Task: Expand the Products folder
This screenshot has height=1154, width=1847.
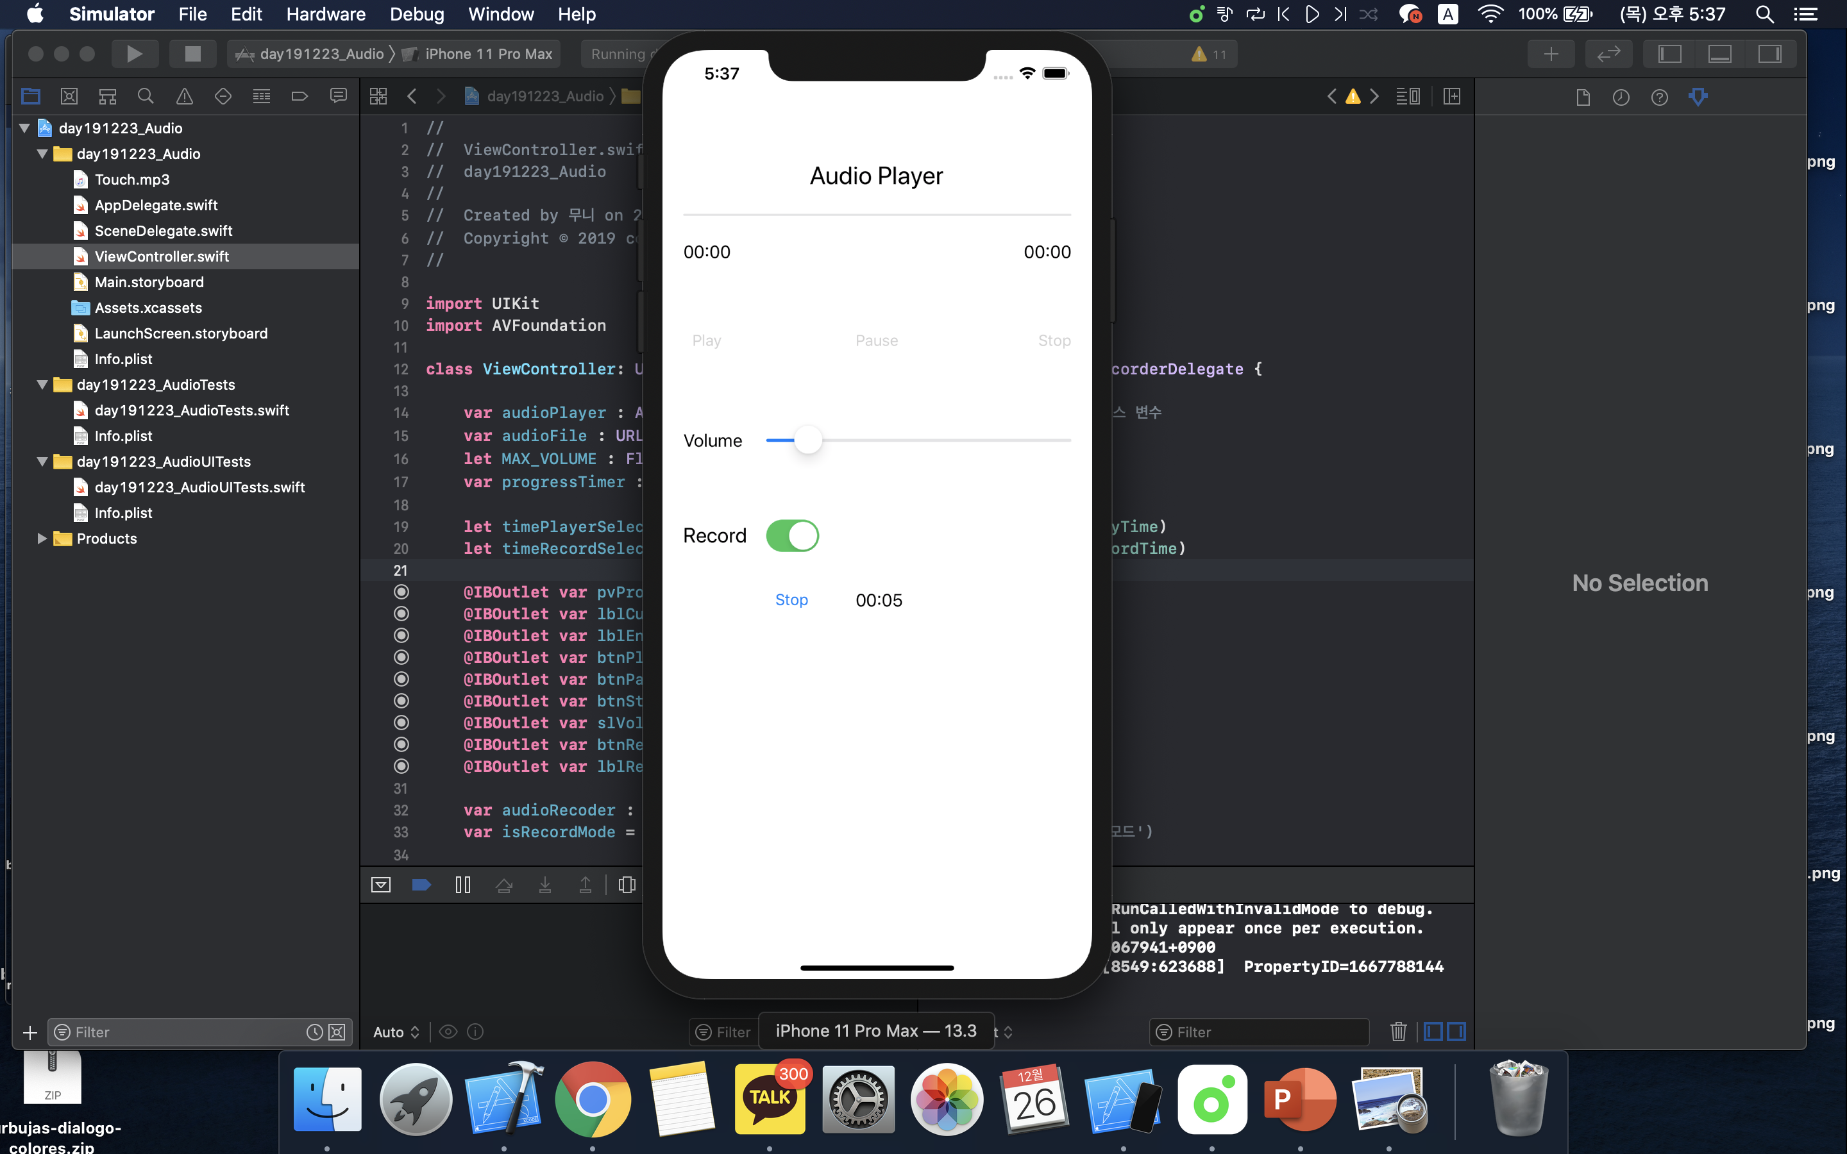Action: point(43,539)
